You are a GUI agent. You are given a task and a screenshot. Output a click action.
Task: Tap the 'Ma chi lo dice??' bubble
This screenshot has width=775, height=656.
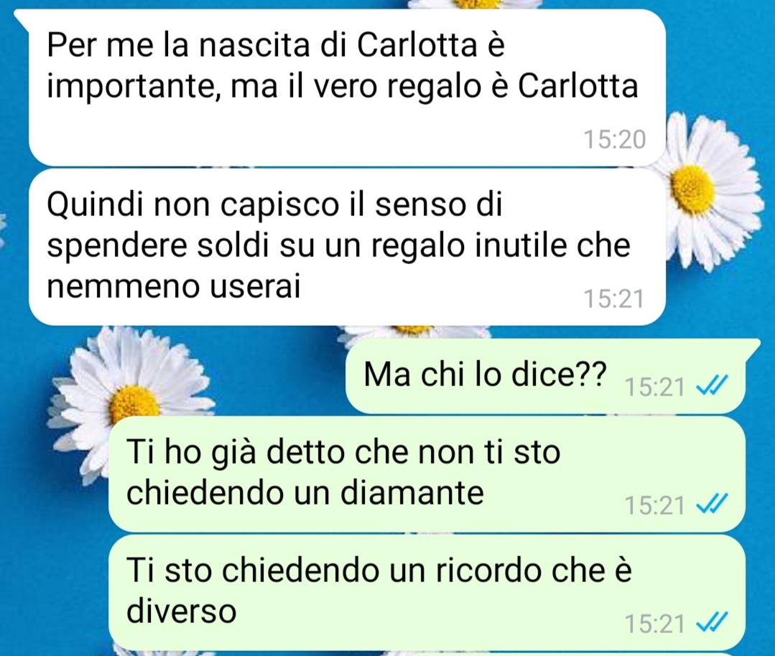coord(545,376)
